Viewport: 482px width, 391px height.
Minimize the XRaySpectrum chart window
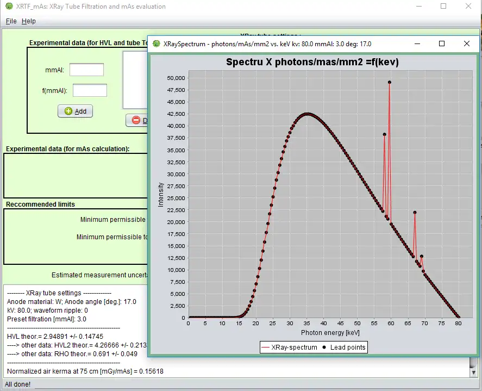pyautogui.click(x=418, y=44)
